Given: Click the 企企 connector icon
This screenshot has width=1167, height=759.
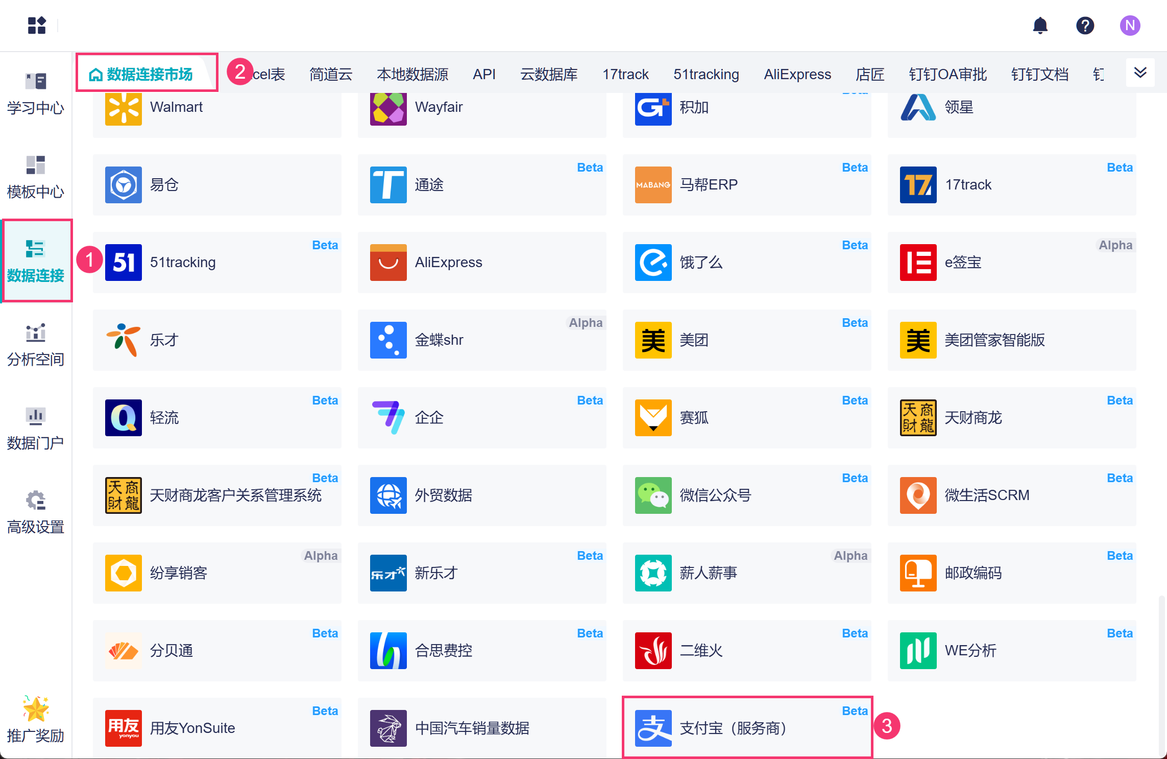Looking at the screenshot, I should click(x=388, y=418).
